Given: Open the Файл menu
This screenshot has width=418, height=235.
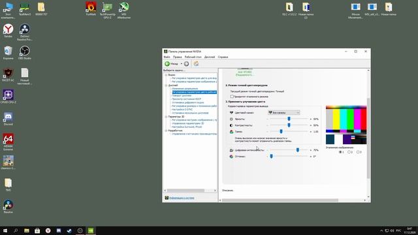Looking at the screenshot, I should [x=167, y=57].
